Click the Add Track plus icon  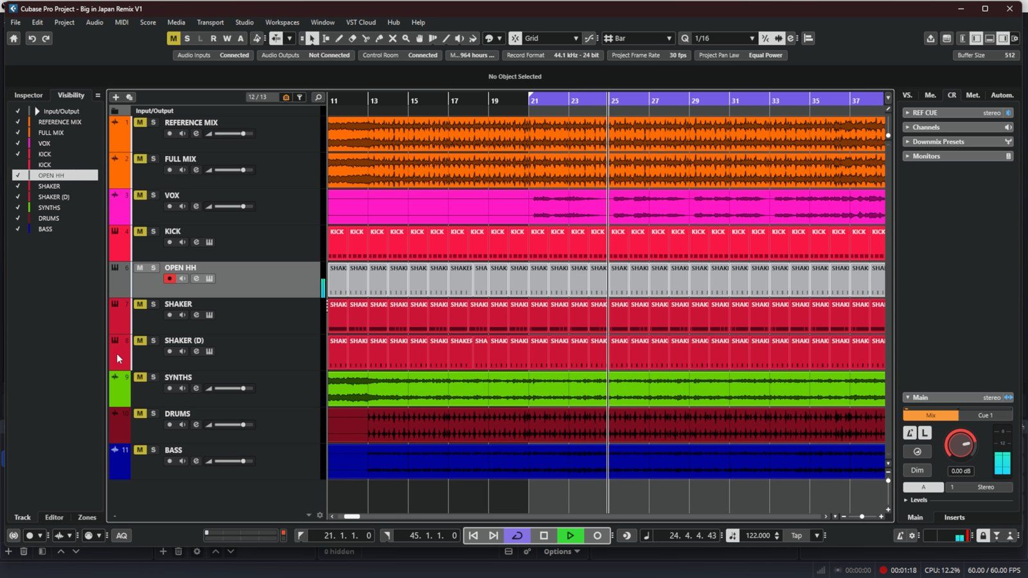click(x=116, y=97)
